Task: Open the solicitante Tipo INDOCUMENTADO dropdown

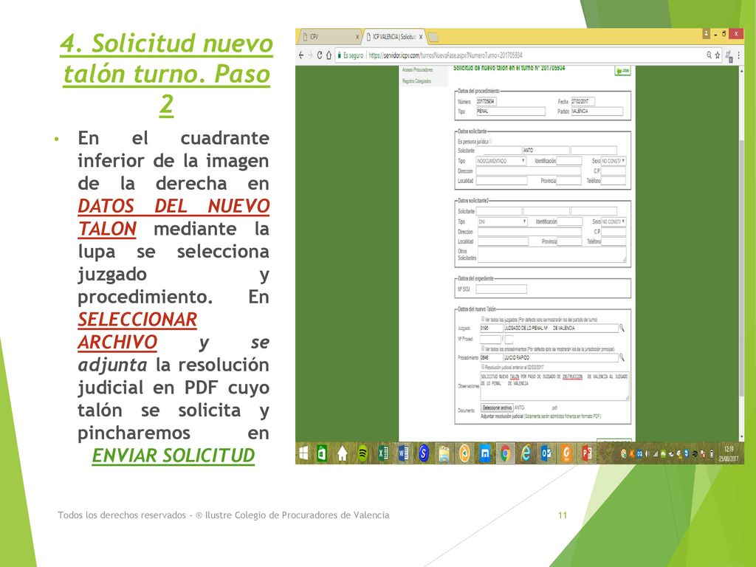Action: [x=501, y=161]
